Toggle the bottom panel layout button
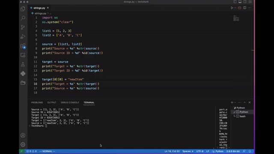 240,2
